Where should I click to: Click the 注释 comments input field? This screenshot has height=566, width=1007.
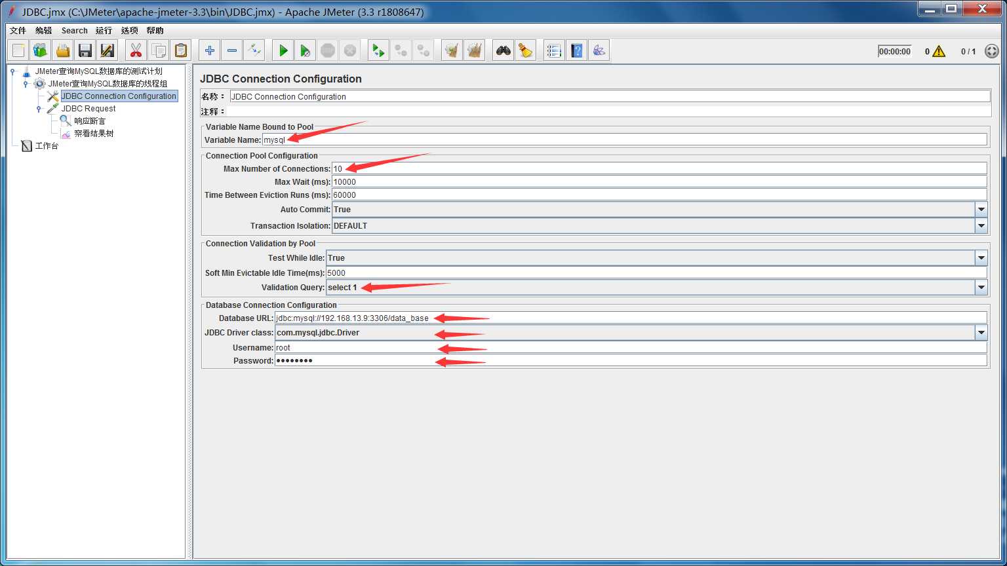pos(608,111)
